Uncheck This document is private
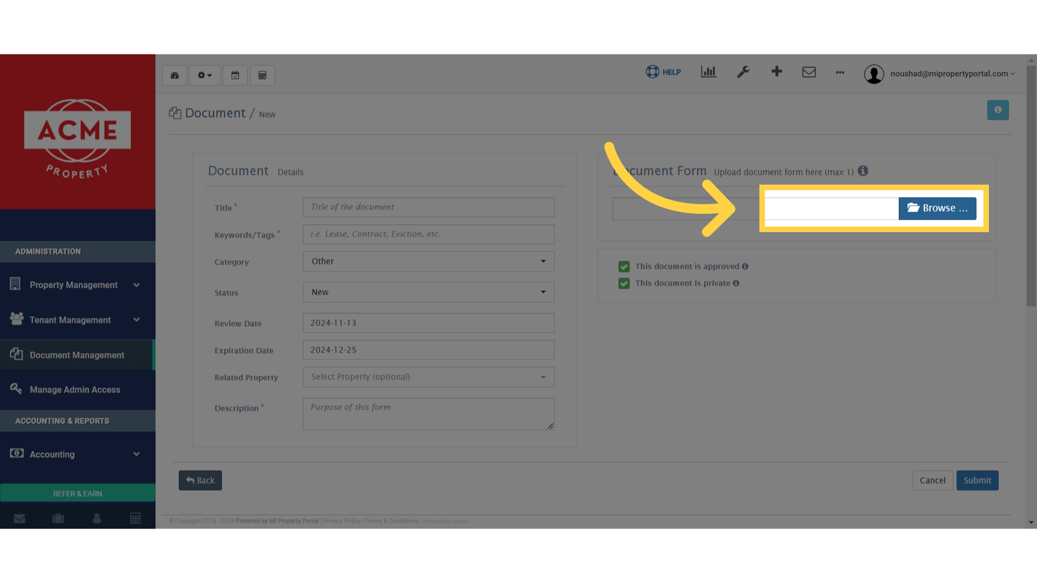This screenshot has height=583, width=1037. [624, 283]
